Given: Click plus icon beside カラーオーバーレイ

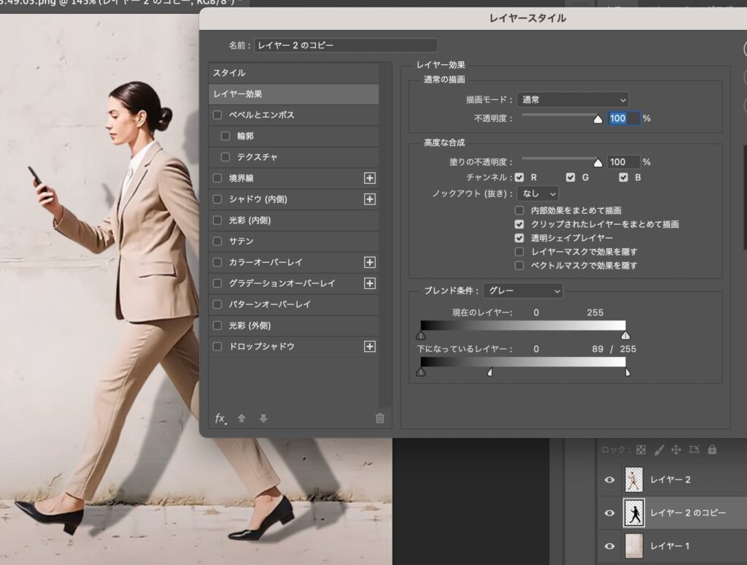Looking at the screenshot, I should [369, 262].
